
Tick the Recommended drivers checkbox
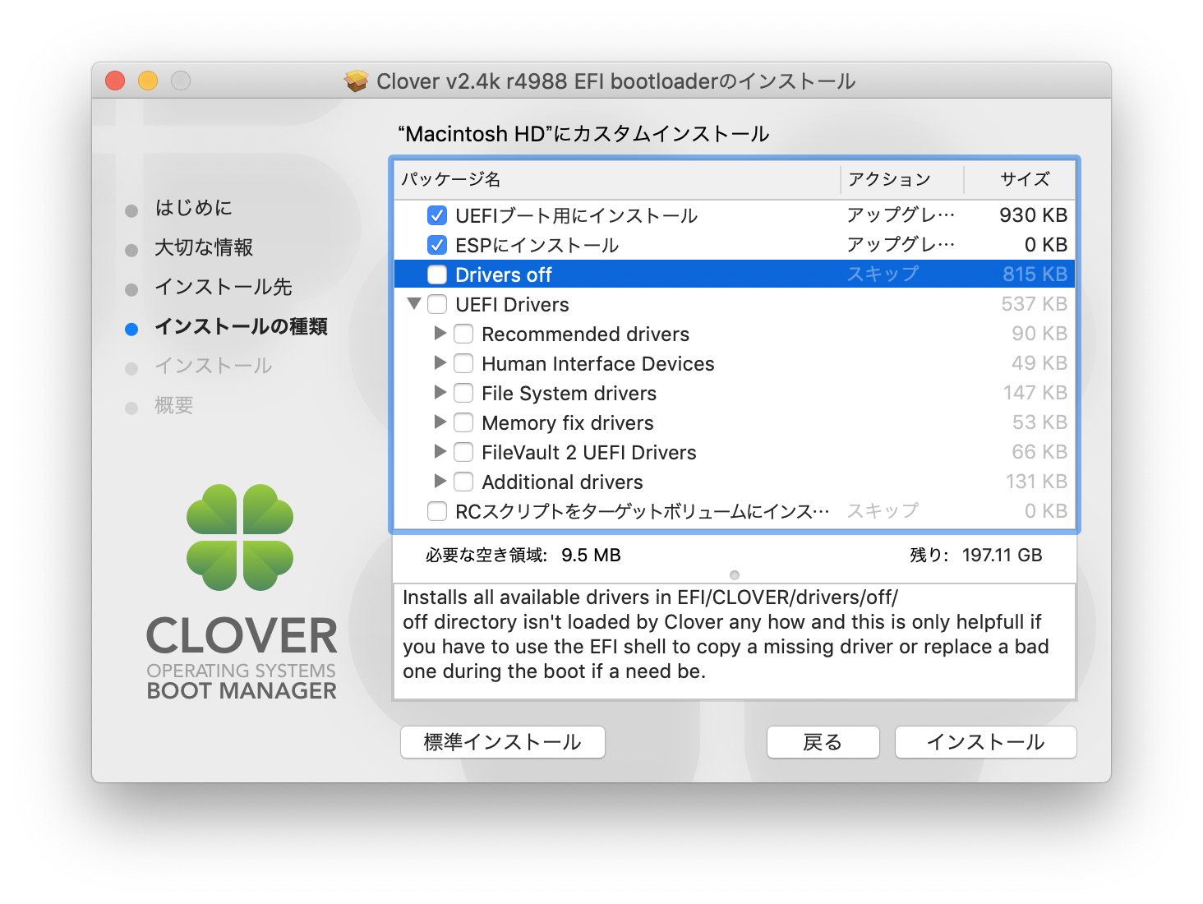click(x=463, y=334)
